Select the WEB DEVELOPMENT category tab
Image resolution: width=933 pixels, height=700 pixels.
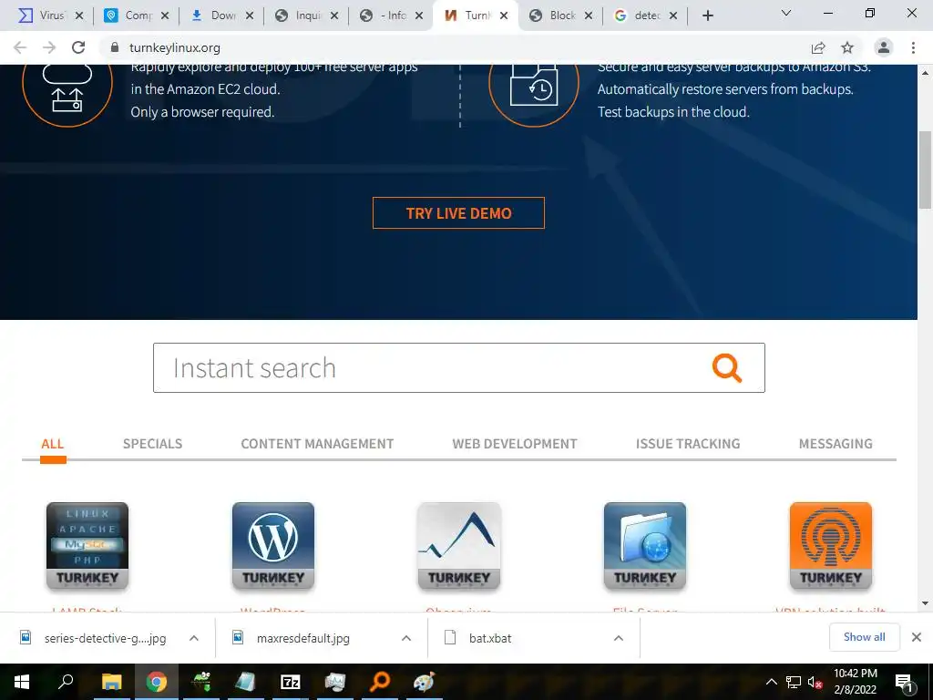[x=515, y=444]
